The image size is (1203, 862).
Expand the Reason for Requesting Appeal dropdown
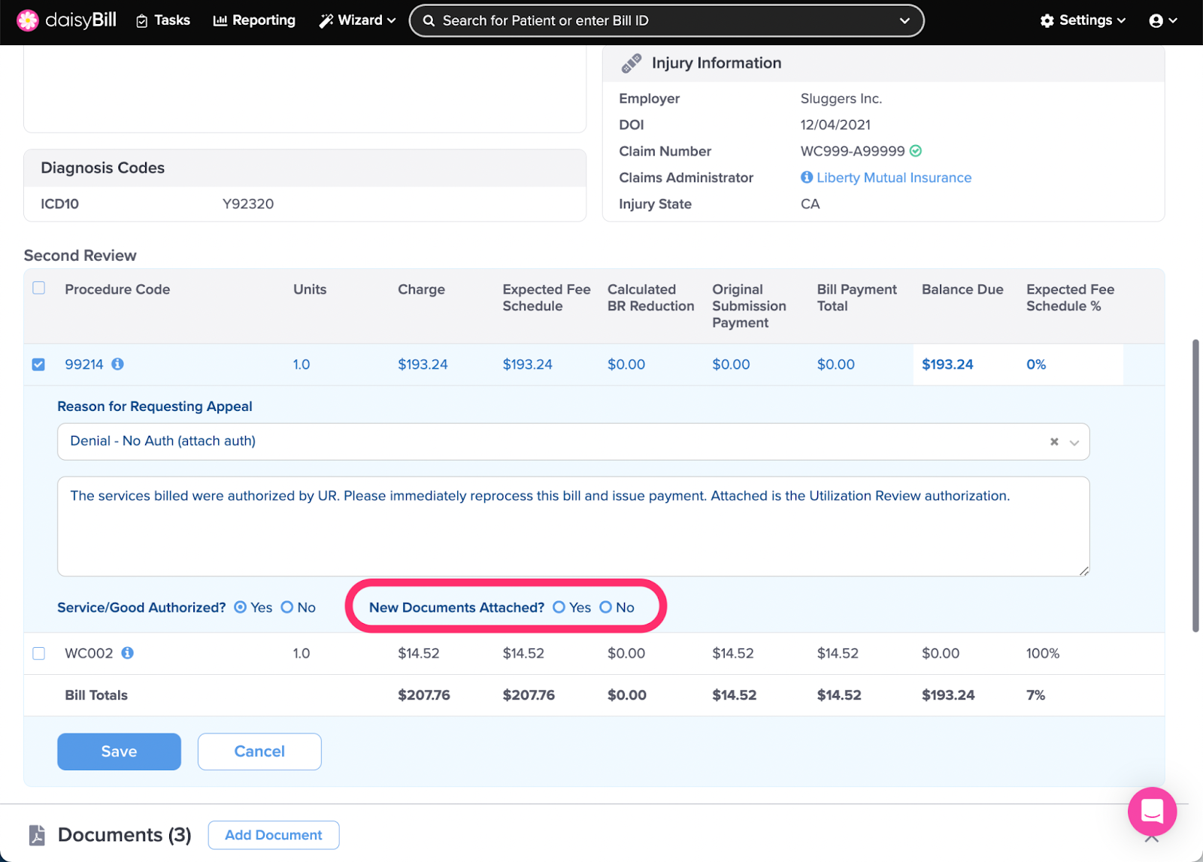point(1074,442)
